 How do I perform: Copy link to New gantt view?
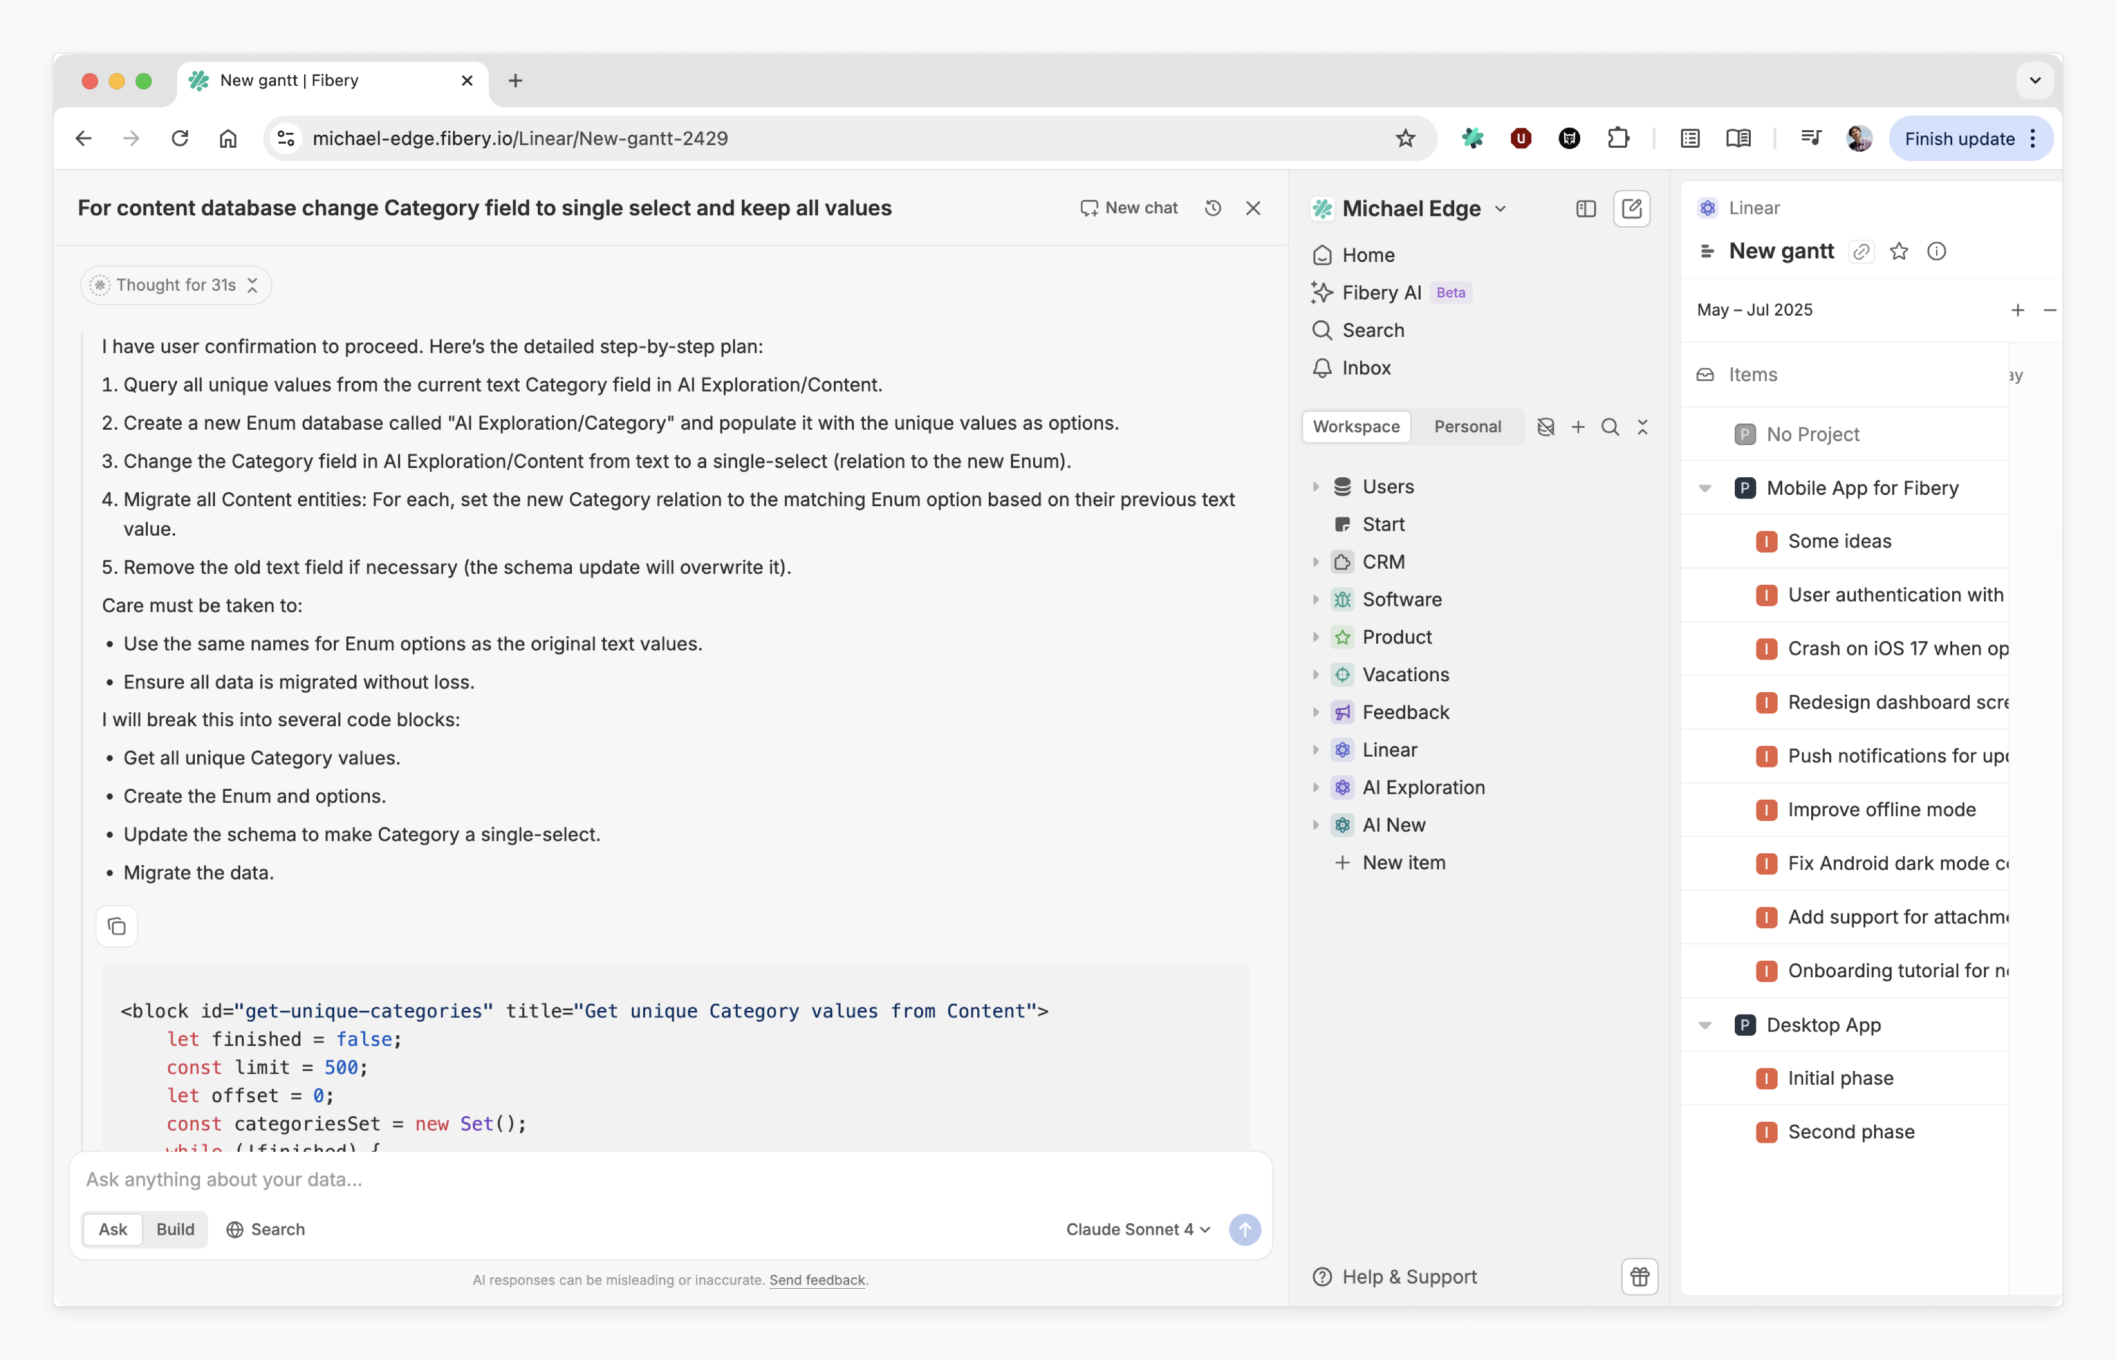(x=1861, y=252)
